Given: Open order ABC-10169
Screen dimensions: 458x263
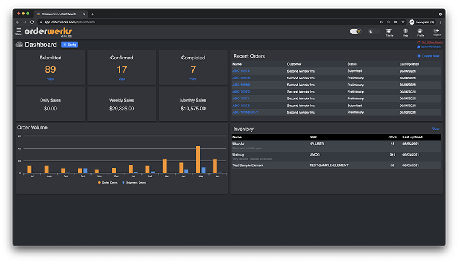Looking at the screenshot, I should pyautogui.click(x=241, y=85).
